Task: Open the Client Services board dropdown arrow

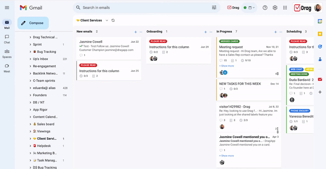Action: (107, 20)
